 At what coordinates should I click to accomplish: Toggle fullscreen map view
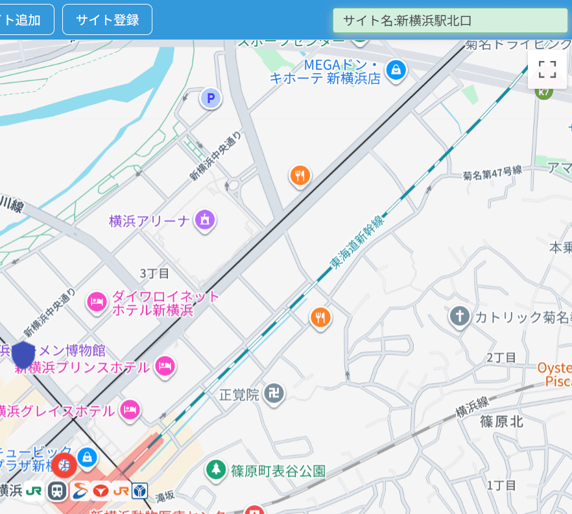548,69
